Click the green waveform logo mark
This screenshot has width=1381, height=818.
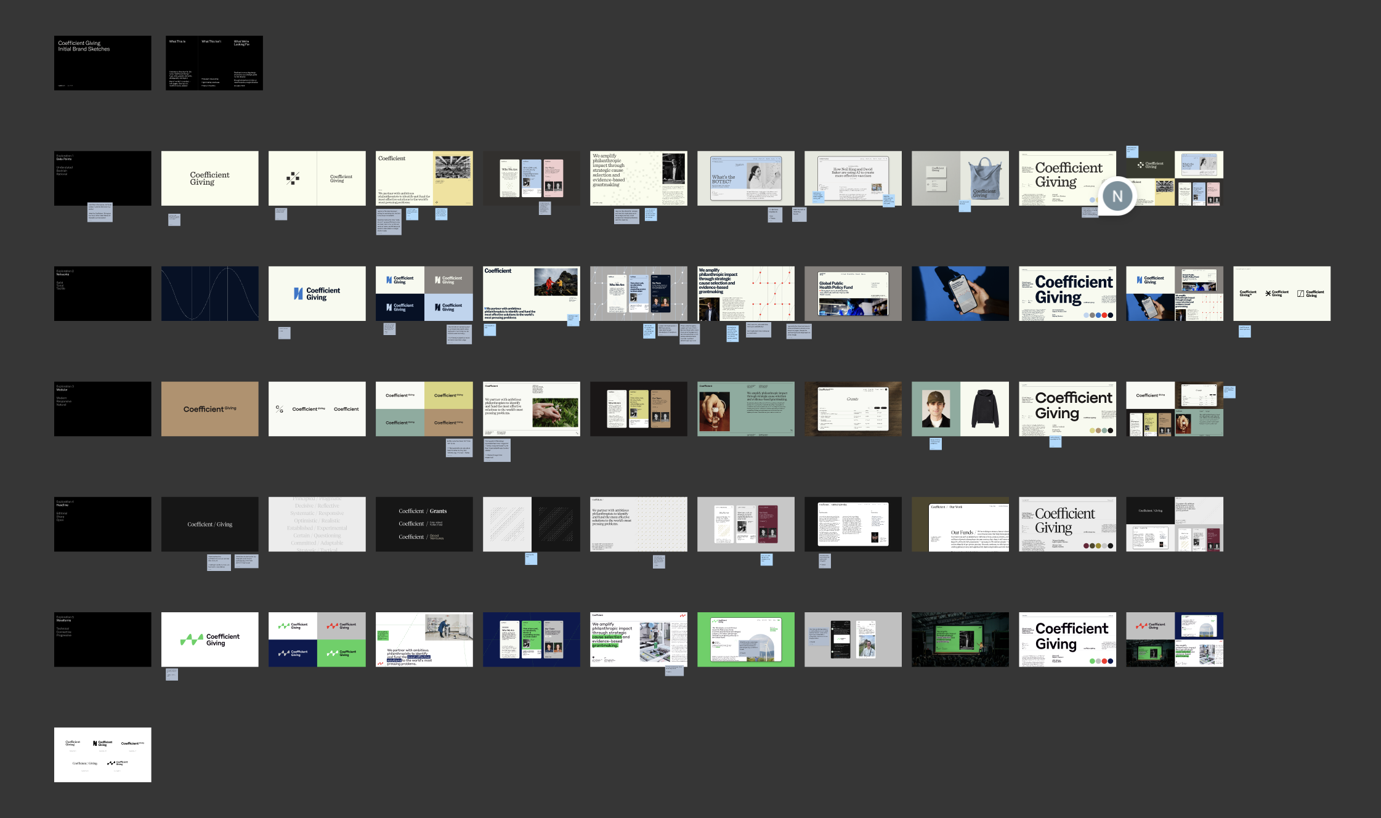[x=192, y=640]
